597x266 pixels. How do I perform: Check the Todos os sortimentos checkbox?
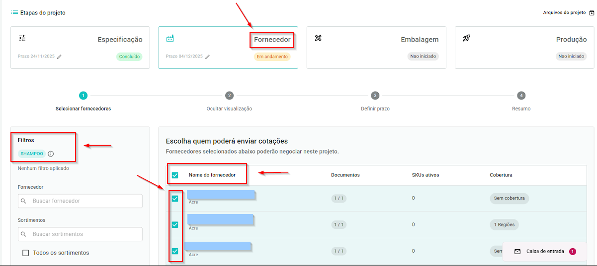(26, 253)
